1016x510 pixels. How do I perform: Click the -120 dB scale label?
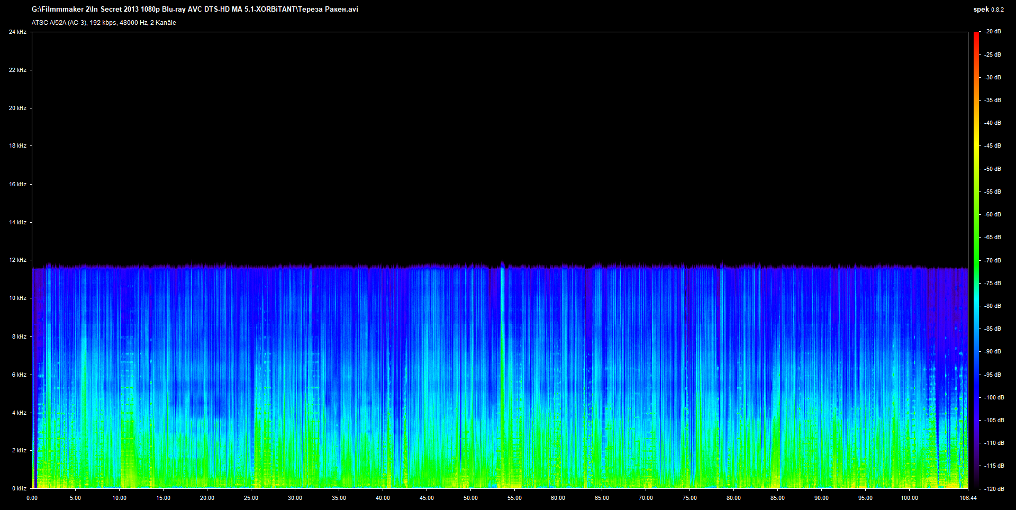[x=994, y=489]
